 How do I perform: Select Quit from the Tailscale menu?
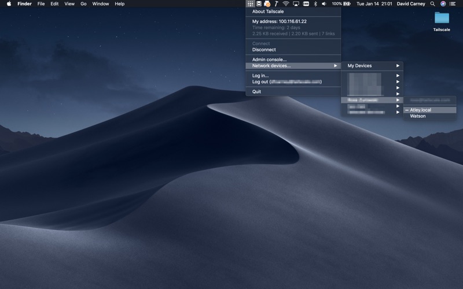[256, 92]
